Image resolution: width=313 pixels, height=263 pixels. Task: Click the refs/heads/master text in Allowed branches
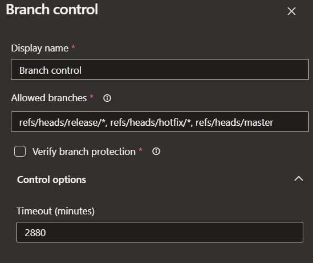coord(234,122)
